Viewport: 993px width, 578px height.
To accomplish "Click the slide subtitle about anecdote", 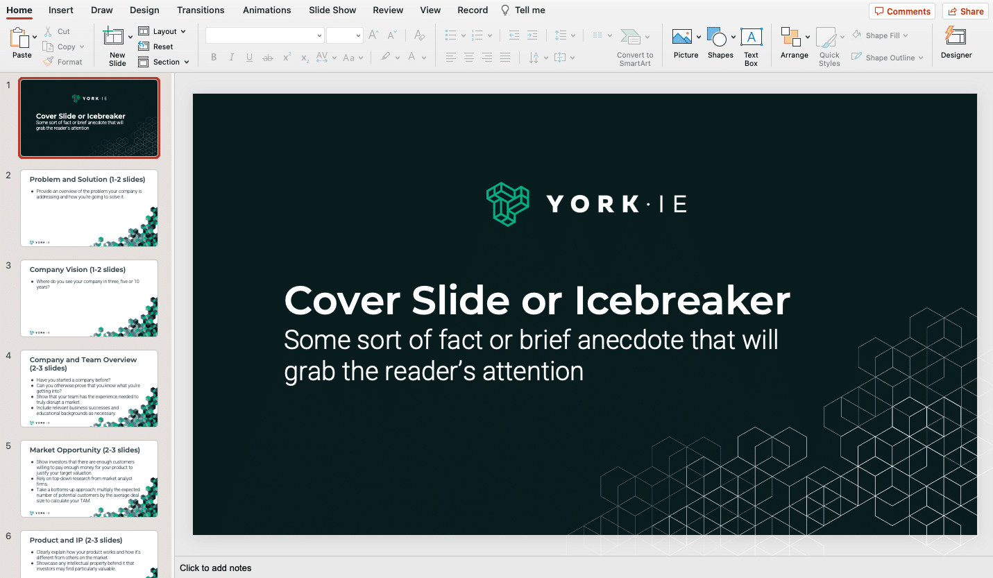I will [531, 355].
